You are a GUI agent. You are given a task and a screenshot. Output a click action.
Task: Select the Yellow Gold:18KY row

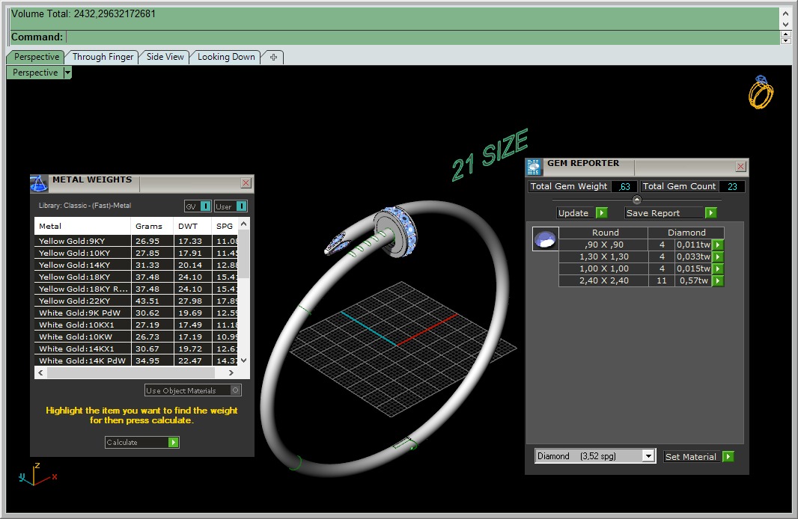point(136,277)
